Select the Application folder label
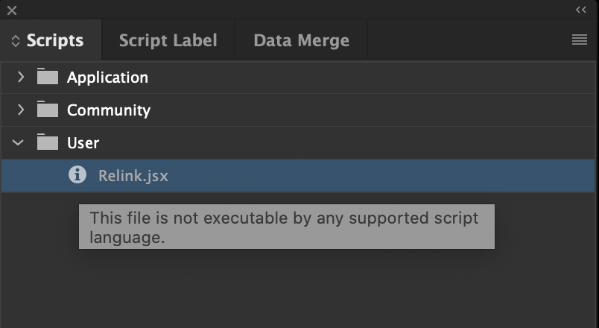Viewport: 599px width, 328px height. click(107, 77)
